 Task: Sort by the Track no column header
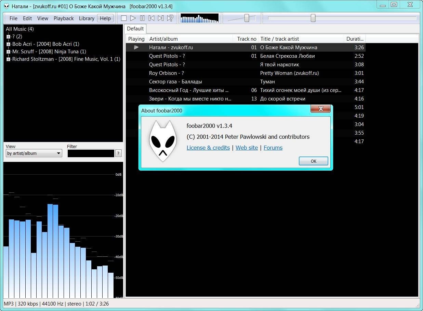pyautogui.click(x=246, y=39)
